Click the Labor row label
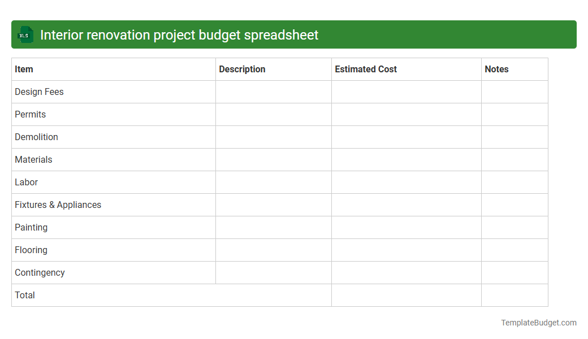This screenshot has width=588, height=339. coord(27,182)
